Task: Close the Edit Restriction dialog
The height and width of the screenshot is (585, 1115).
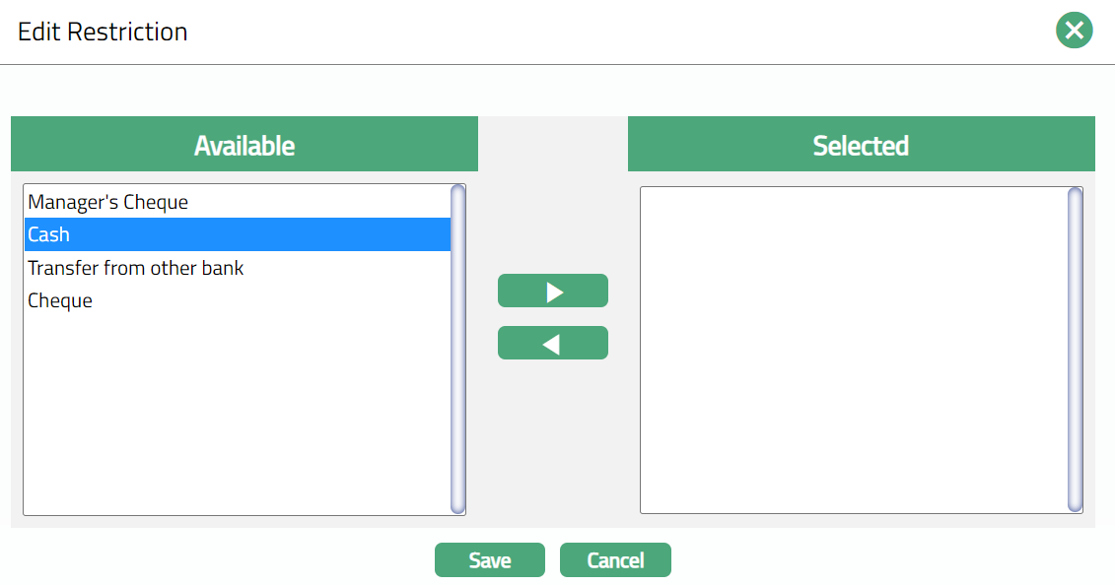Action: pos(1075,31)
